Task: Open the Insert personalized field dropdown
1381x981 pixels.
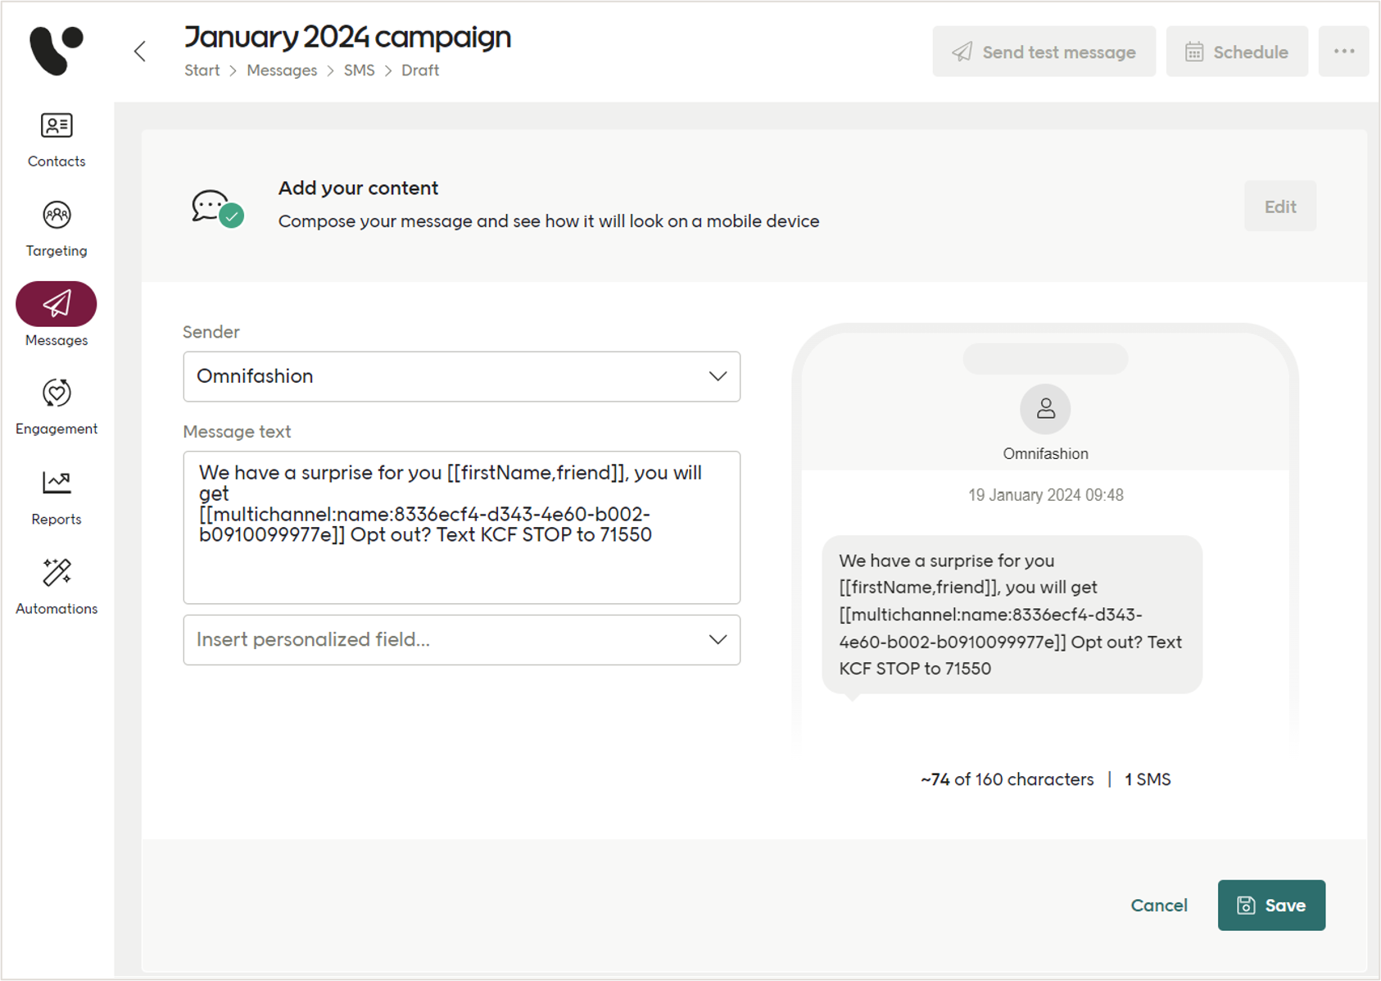Action: [461, 640]
